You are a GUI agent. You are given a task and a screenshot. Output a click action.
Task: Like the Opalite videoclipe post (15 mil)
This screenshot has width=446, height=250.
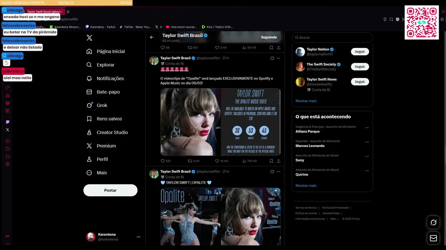tap(221, 161)
